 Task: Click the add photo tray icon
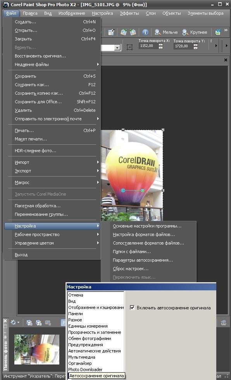tap(29, 323)
